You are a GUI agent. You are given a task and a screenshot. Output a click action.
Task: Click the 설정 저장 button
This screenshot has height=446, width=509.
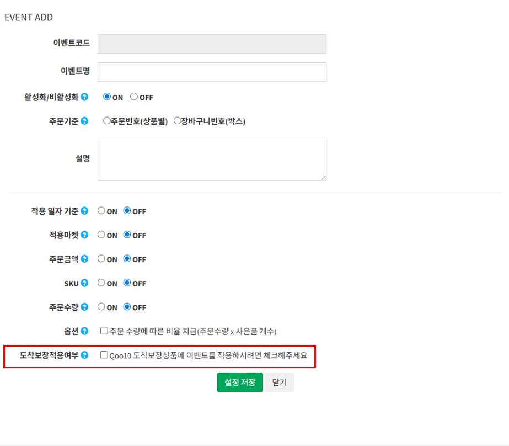(240, 383)
